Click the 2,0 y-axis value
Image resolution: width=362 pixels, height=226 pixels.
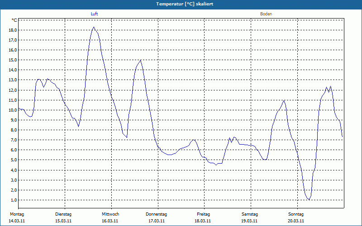point(14,190)
